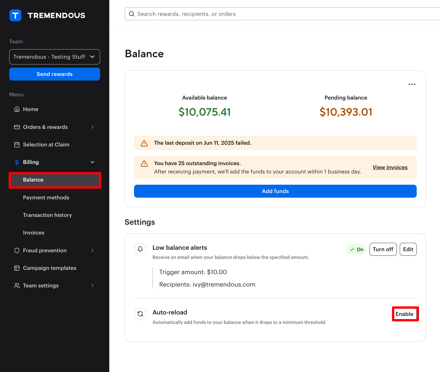Click the Pending balance label
Image resolution: width=440 pixels, height=372 pixels.
tap(346, 98)
